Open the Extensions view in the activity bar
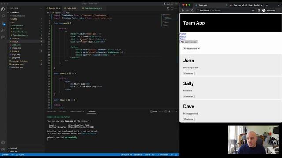 pos(3,37)
